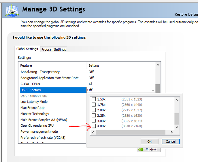
Task: Select Preferred refresh rate (VG248) row
Action: [x=53, y=138]
